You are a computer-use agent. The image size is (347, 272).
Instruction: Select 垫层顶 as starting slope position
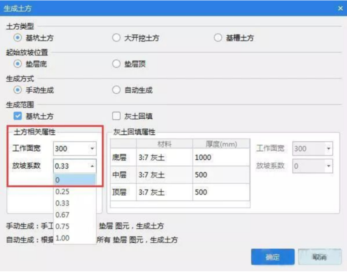click(x=117, y=64)
